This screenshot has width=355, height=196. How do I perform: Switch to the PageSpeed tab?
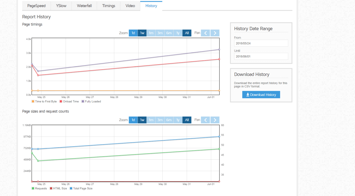click(x=36, y=6)
